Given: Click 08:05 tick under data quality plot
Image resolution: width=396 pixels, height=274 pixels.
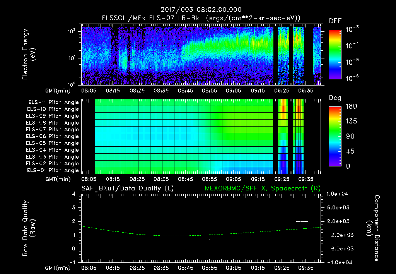Looking at the screenshot, I should click(x=89, y=268).
